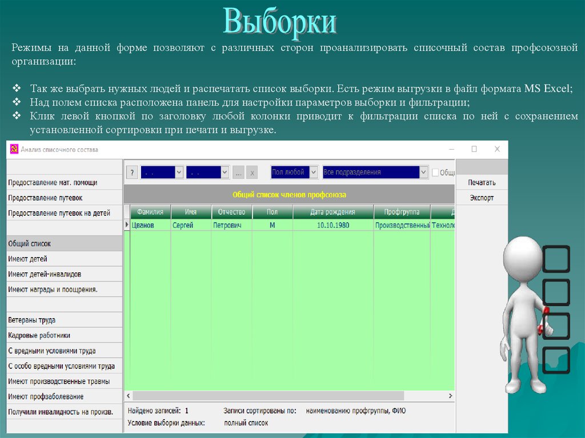Expand the Все подразделения dropdown
This screenshot has width=585, height=438.
[423, 172]
